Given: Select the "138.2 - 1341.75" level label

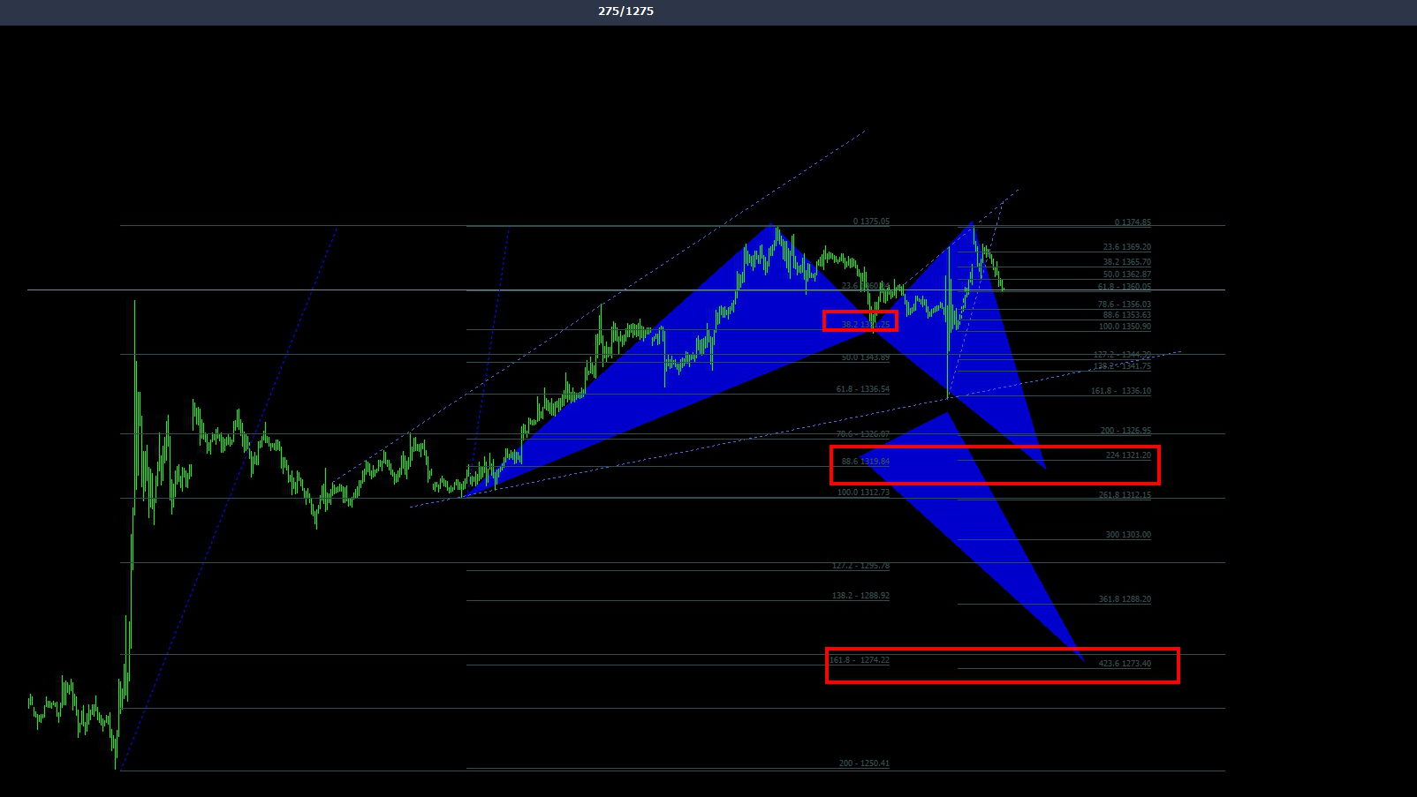Looking at the screenshot, I should 1122,366.
